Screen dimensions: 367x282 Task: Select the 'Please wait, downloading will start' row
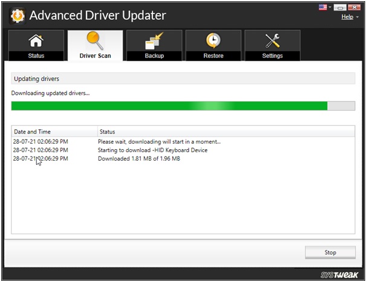click(x=183, y=142)
